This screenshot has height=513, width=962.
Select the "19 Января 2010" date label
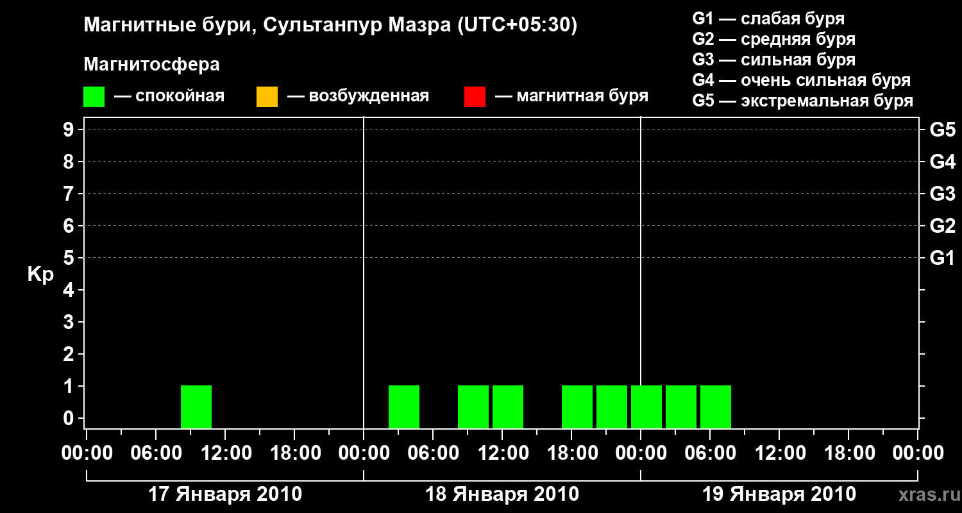pyautogui.click(x=779, y=494)
